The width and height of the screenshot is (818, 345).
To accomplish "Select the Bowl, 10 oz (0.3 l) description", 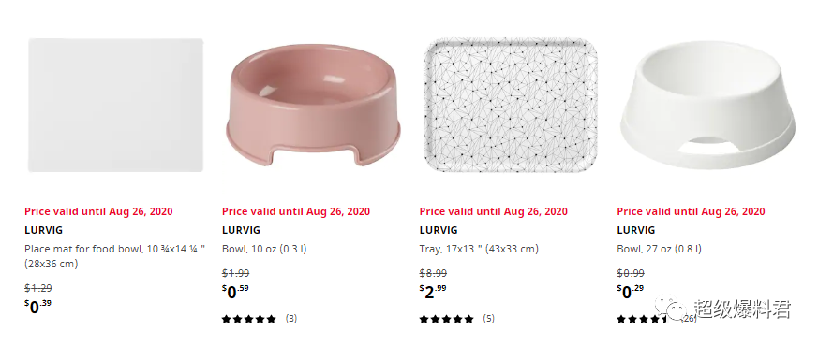I will coord(264,250).
